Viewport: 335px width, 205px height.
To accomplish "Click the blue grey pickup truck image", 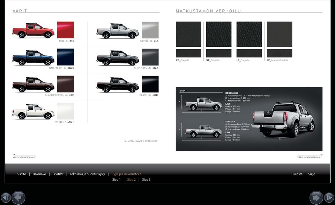I will click(x=118, y=58).
